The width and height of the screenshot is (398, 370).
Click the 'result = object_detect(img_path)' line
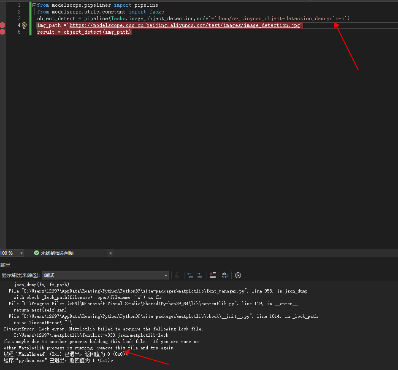[x=84, y=32]
